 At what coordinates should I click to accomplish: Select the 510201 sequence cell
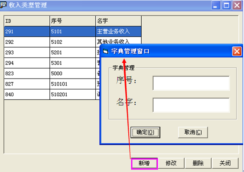(72, 94)
